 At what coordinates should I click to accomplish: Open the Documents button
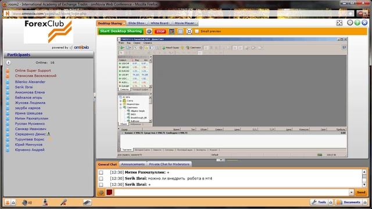pos(349,202)
